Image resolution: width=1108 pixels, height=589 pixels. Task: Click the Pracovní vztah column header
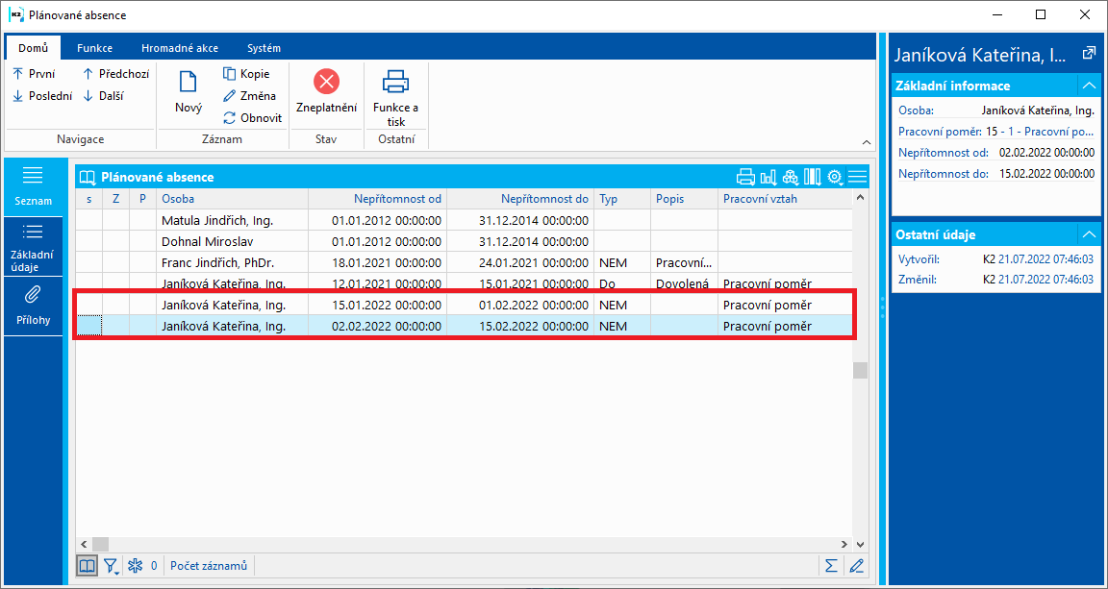[785, 199]
